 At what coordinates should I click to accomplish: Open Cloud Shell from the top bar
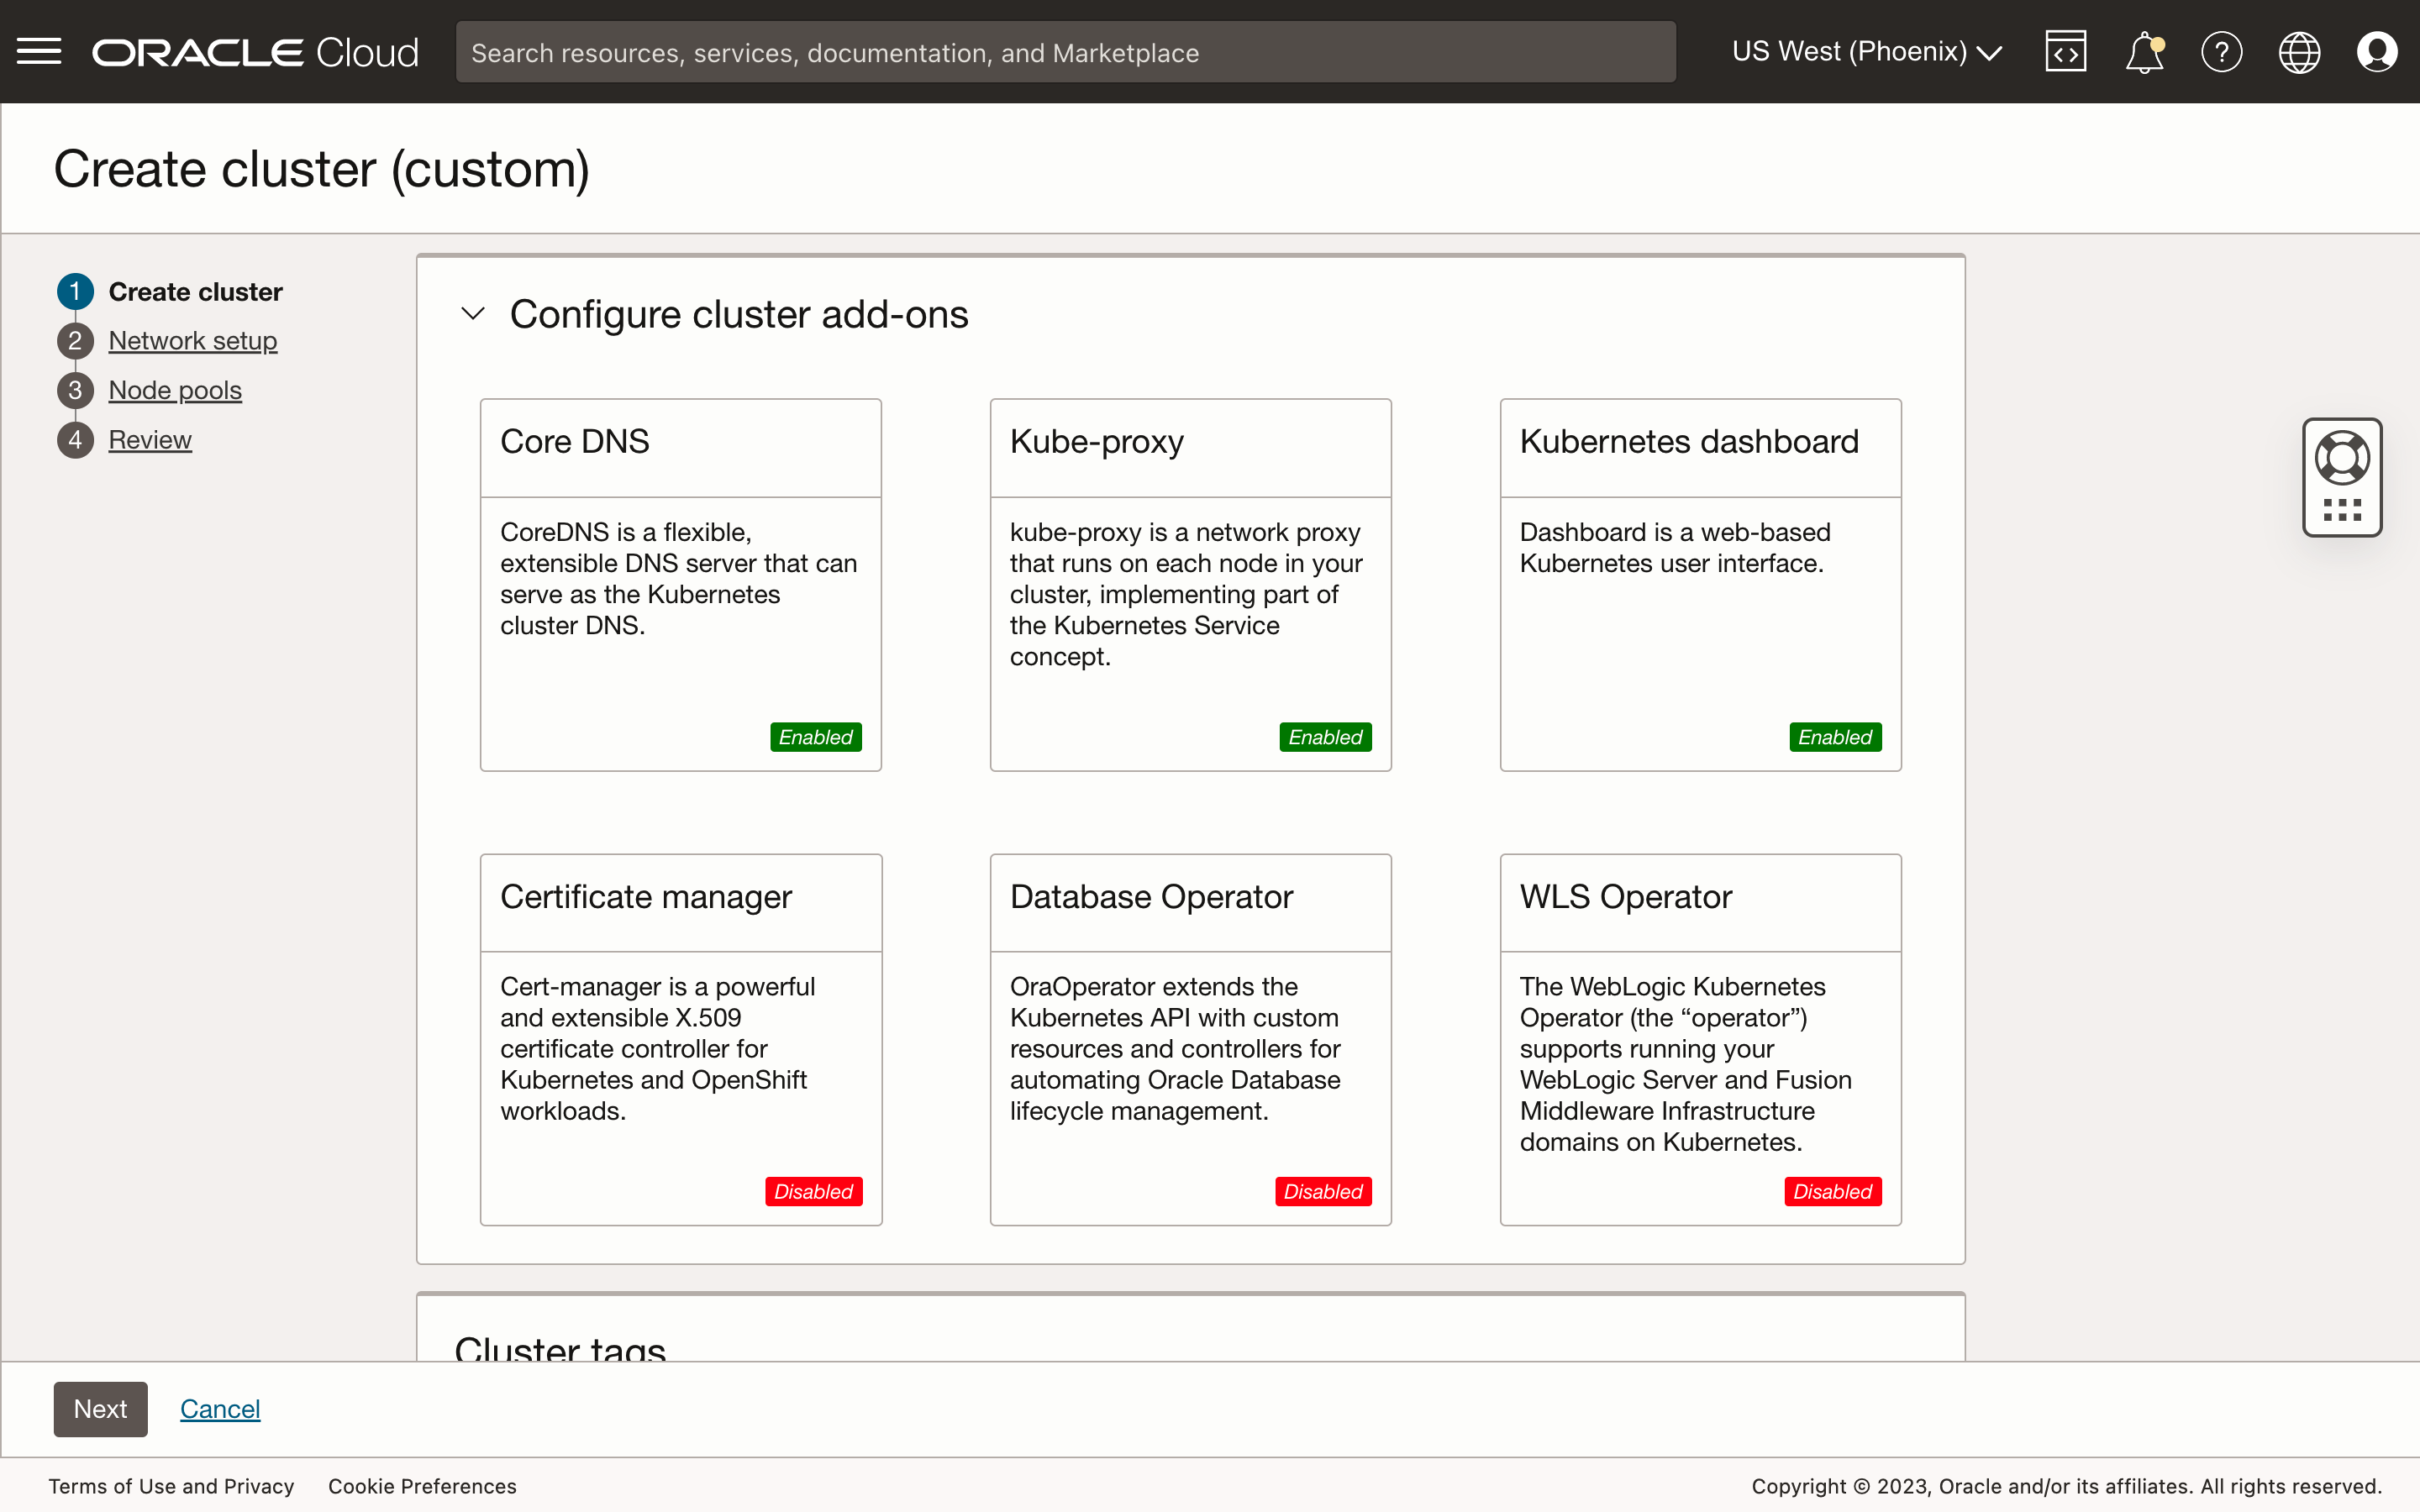click(x=2065, y=51)
